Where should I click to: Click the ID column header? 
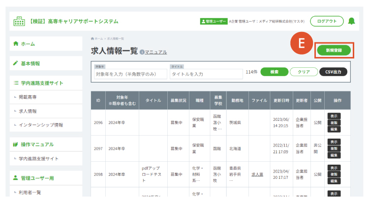tap(98, 100)
